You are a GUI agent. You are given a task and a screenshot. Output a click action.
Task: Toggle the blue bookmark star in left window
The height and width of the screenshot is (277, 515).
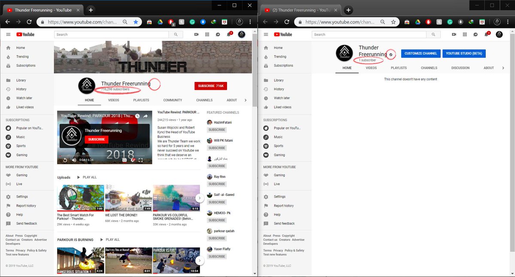tap(136, 21)
